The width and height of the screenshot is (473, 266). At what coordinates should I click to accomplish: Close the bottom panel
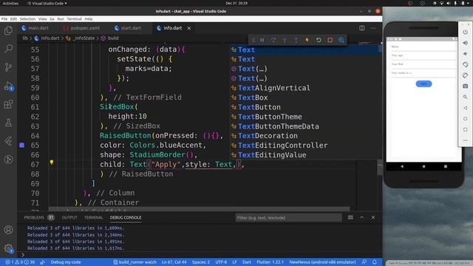click(373, 217)
